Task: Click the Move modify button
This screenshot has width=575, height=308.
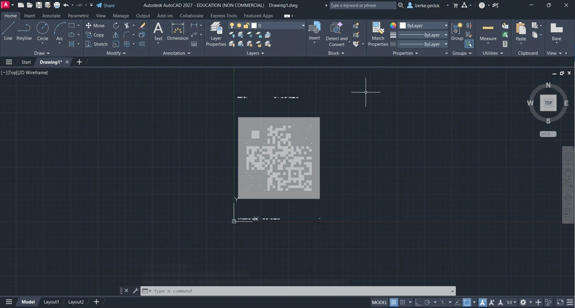Action: coord(95,26)
